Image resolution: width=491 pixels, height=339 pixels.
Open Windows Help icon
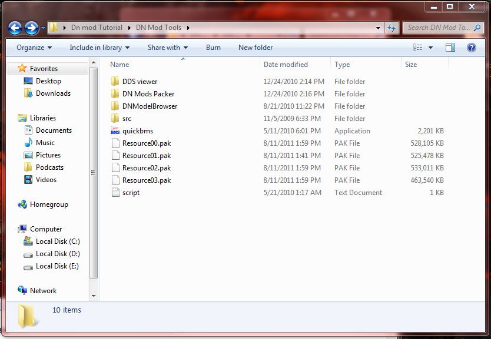pyautogui.click(x=471, y=48)
